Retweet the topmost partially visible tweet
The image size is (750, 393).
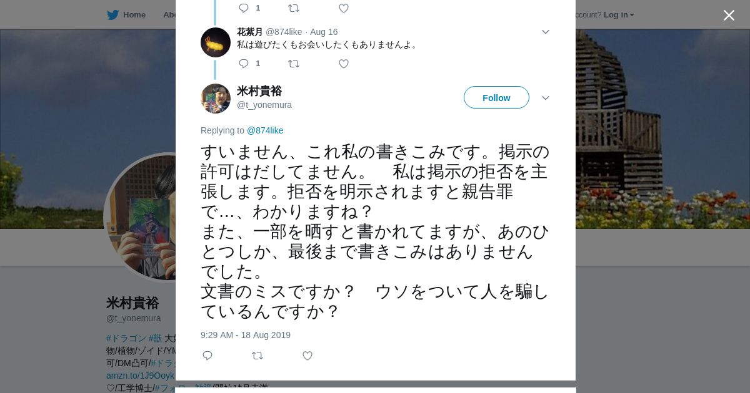tap(294, 8)
